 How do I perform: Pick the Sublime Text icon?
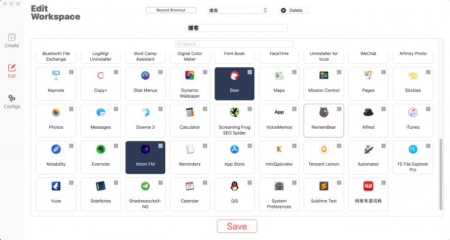pos(323,186)
